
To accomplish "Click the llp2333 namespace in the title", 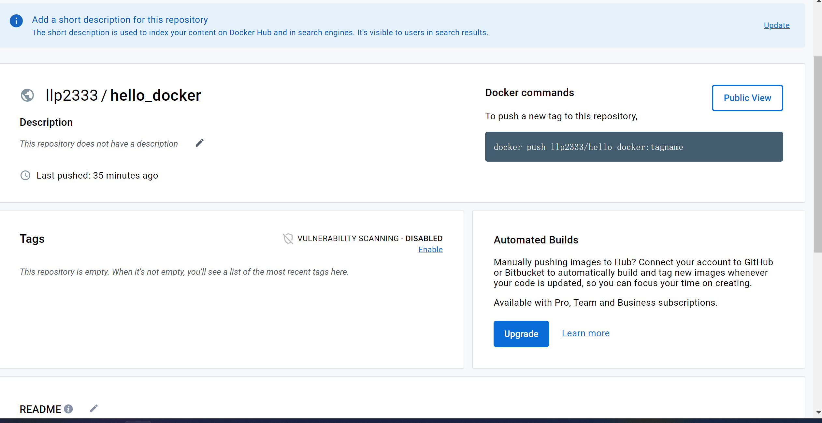I will pos(72,95).
